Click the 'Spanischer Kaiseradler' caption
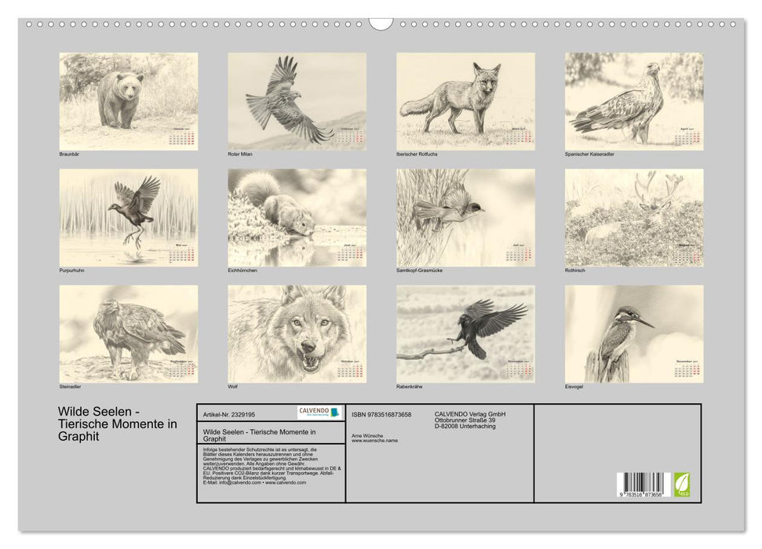The height and width of the screenshot is (549, 762). [589, 154]
